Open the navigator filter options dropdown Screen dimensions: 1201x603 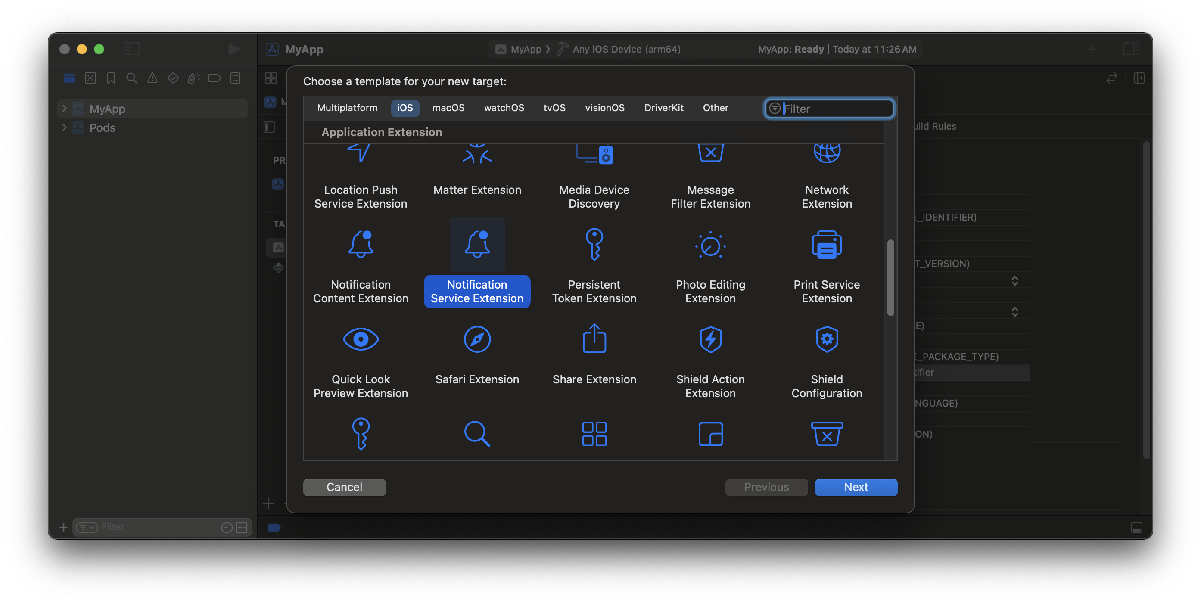coord(87,527)
